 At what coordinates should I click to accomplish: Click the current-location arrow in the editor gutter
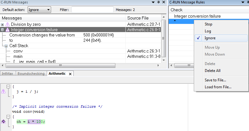tap(3, 122)
